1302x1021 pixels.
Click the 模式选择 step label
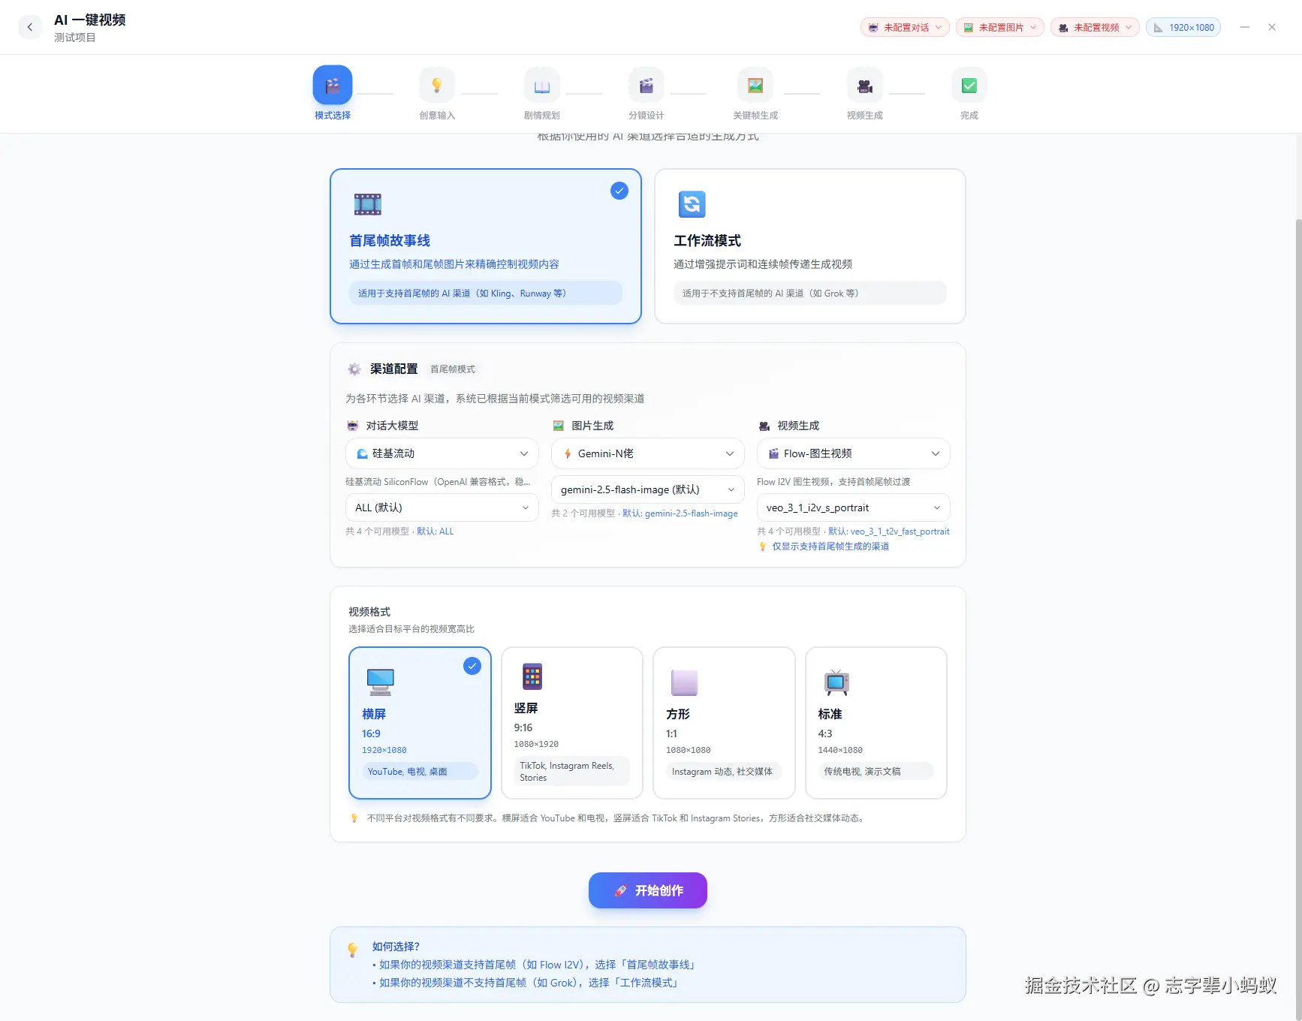click(333, 116)
